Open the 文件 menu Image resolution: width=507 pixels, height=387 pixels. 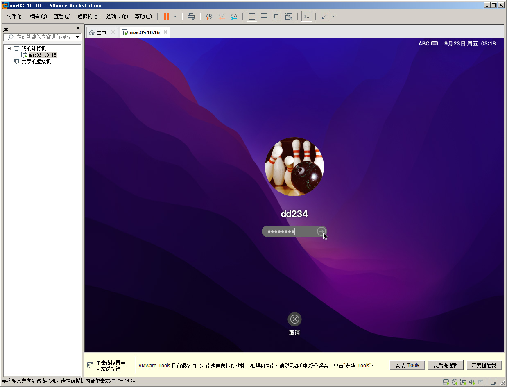tap(15, 16)
